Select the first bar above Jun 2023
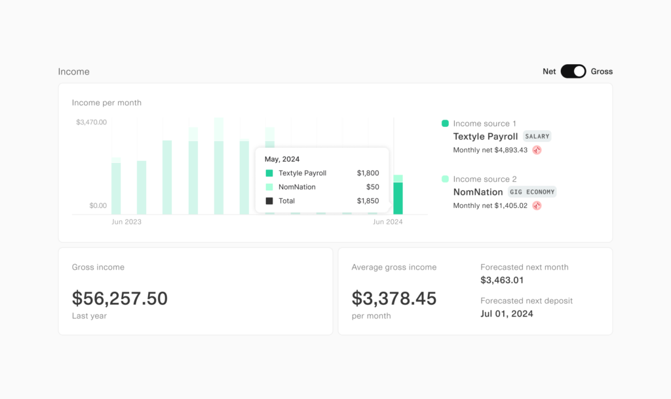Viewport: 671px width, 399px height. click(x=116, y=188)
